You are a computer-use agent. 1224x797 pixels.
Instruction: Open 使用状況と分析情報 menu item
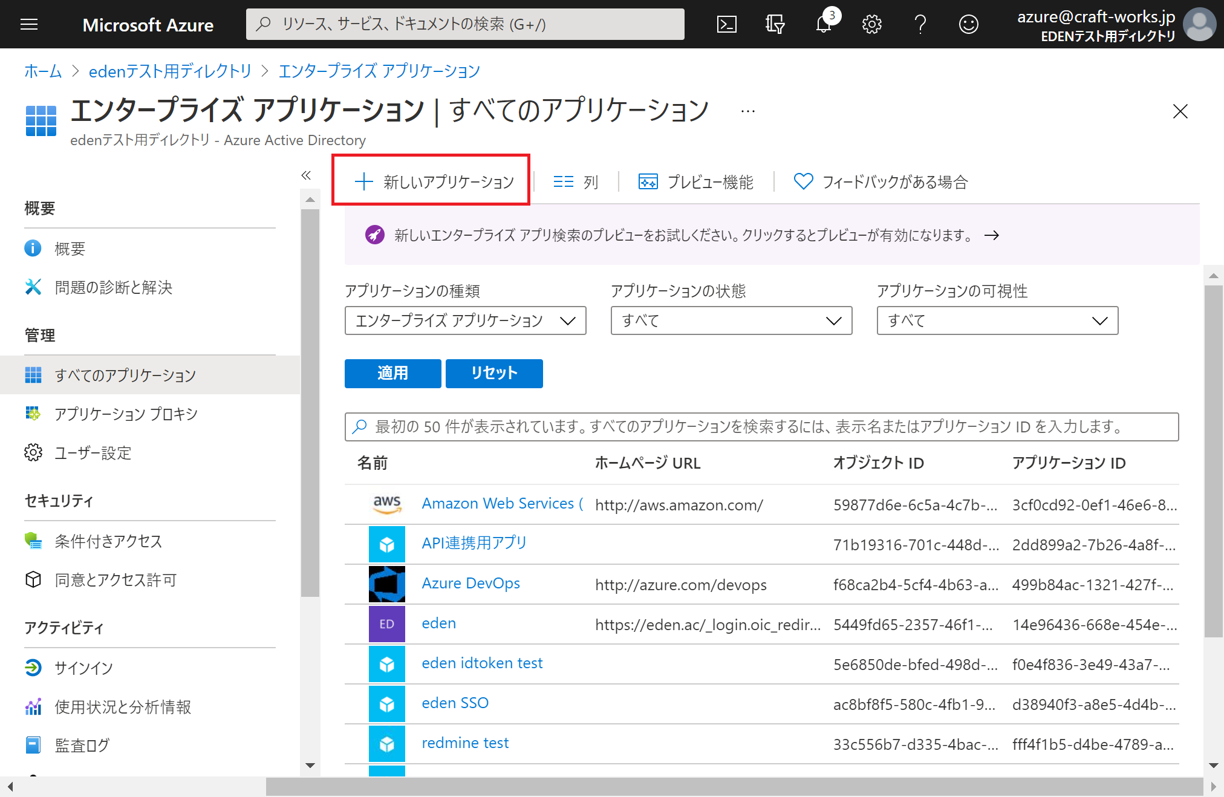coord(149,706)
